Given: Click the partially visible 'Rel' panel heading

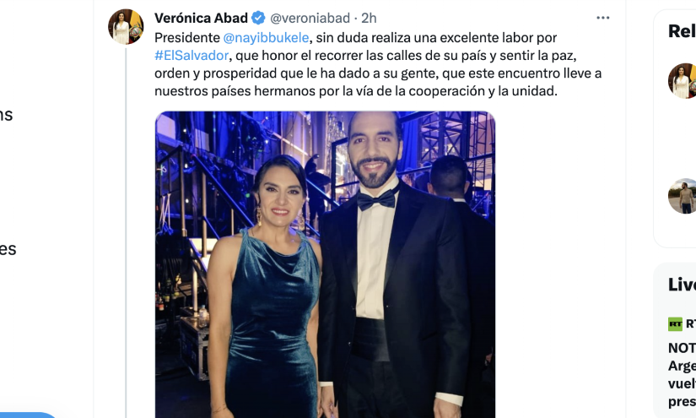Looking at the screenshot, I should pyautogui.click(x=682, y=31).
